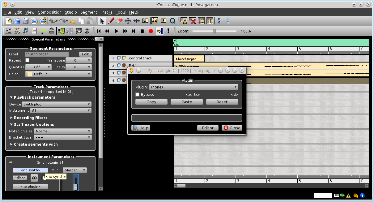Viewport: 374px width, 202px height.
Task: Enable the Repeat checkbox
Action: coord(27,60)
